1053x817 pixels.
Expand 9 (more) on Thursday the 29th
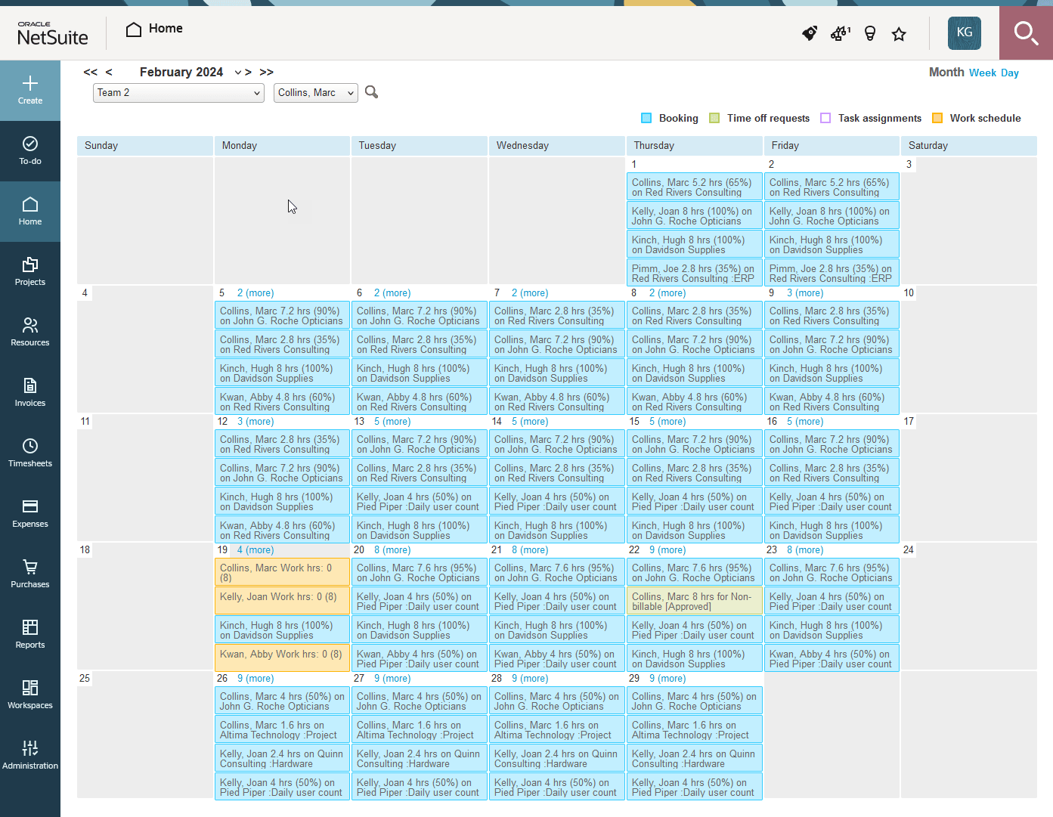pos(667,679)
